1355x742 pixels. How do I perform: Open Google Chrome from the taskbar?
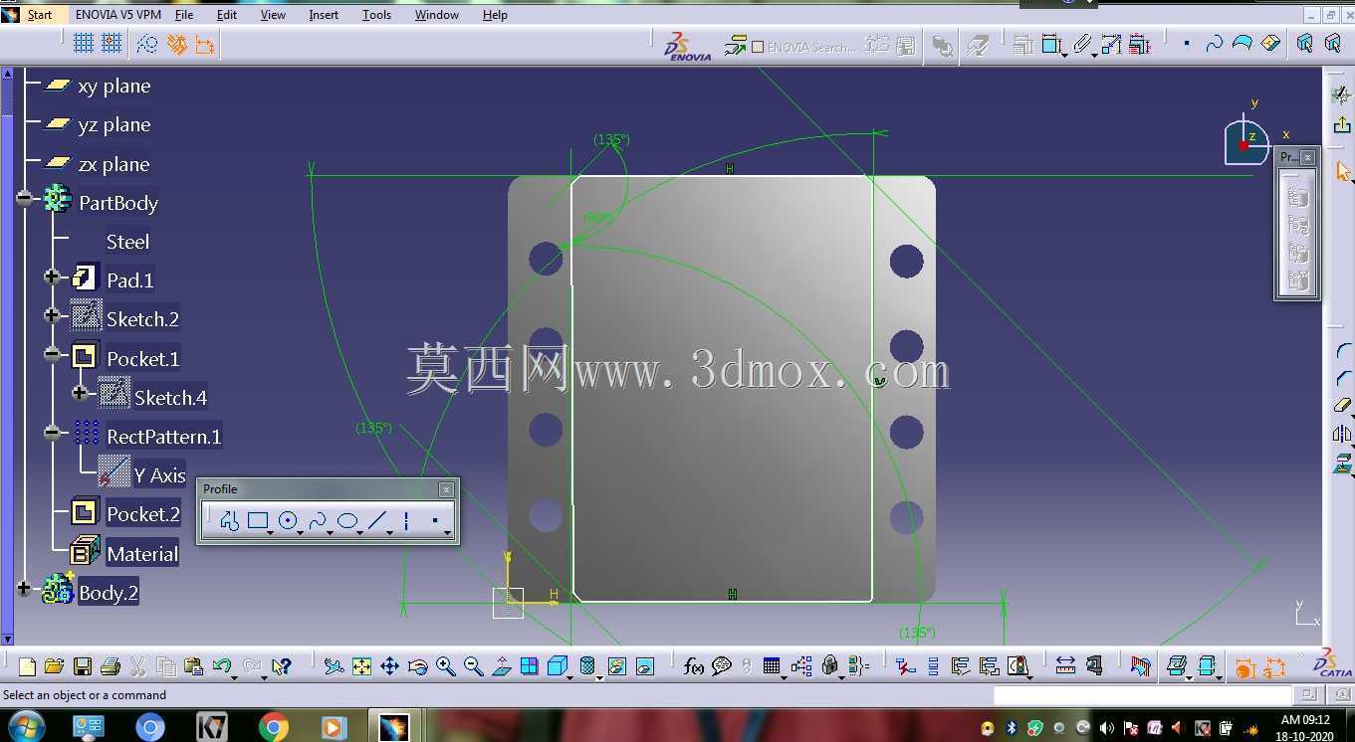point(273,728)
